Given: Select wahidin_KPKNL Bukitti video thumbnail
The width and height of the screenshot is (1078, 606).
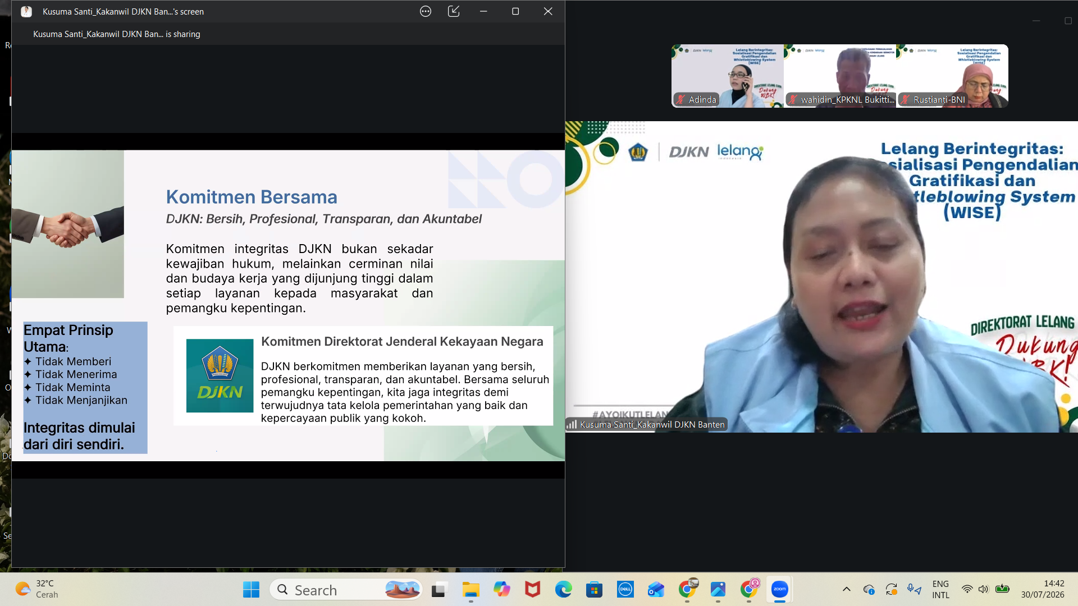Looking at the screenshot, I should pyautogui.click(x=840, y=76).
